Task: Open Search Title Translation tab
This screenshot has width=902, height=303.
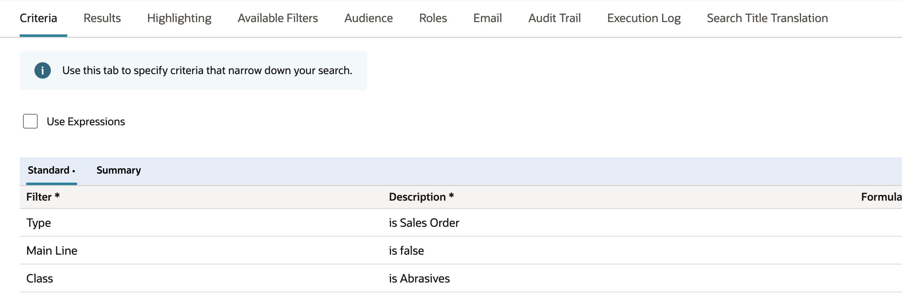Action: pyautogui.click(x=767, y=18)
